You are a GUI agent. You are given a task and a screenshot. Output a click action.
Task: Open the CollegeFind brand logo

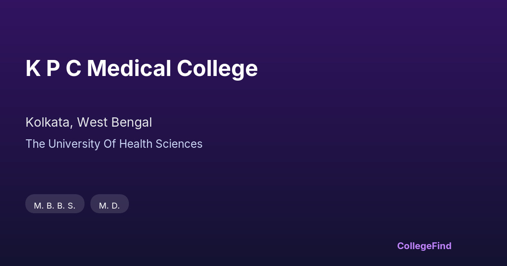(424, 246)
